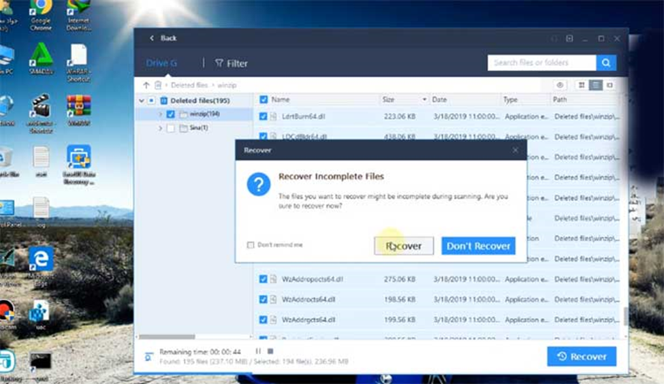Confirm with the Recover dialog button
This screenshot has width=664, height=384.
404,246
